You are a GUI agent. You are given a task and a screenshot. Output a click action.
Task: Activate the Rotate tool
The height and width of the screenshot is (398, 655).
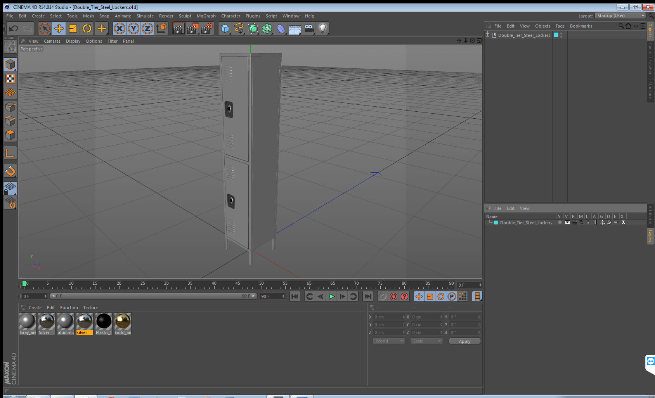click(x=87, y=28)
